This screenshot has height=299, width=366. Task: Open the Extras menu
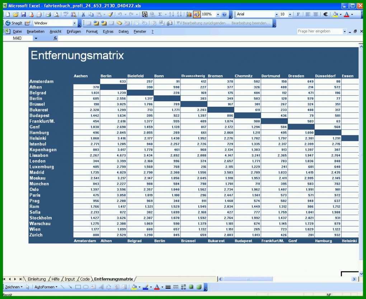(108, 32)
